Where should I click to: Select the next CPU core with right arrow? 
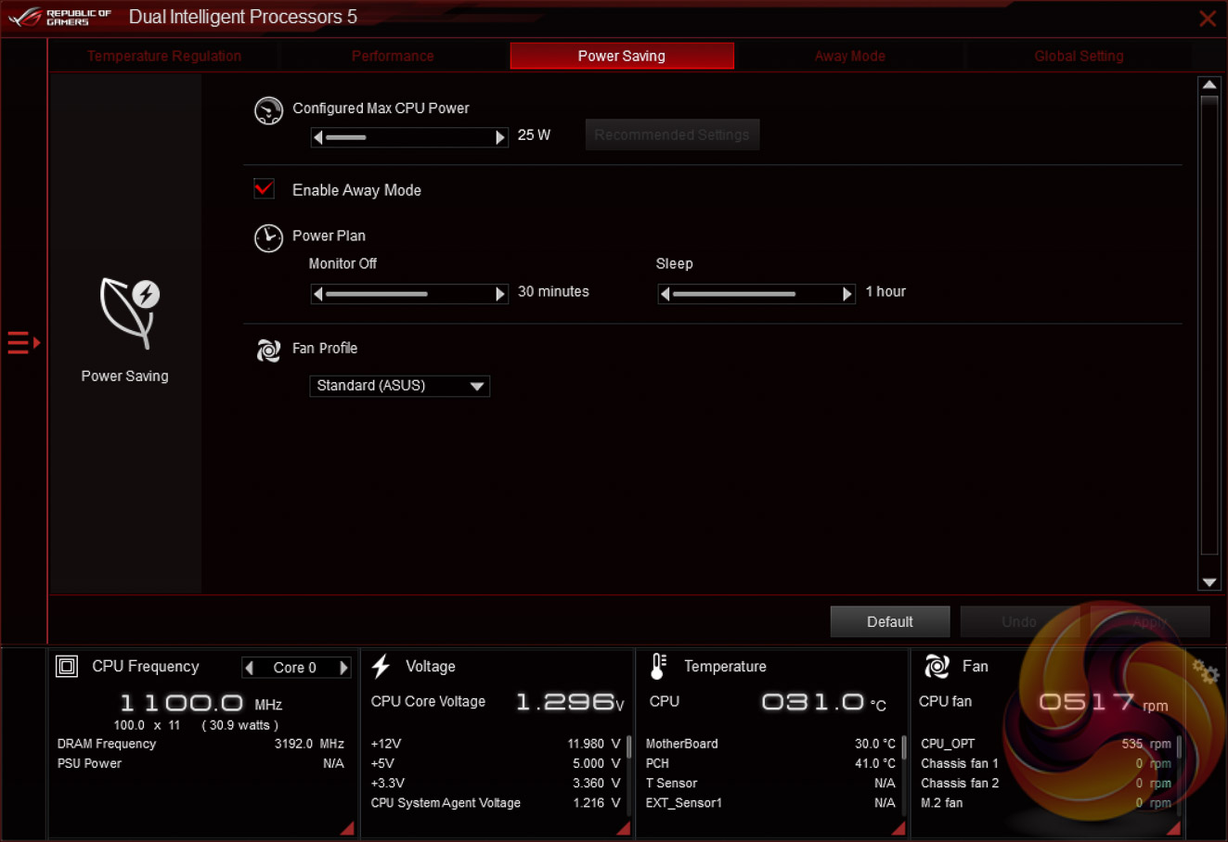343,668
